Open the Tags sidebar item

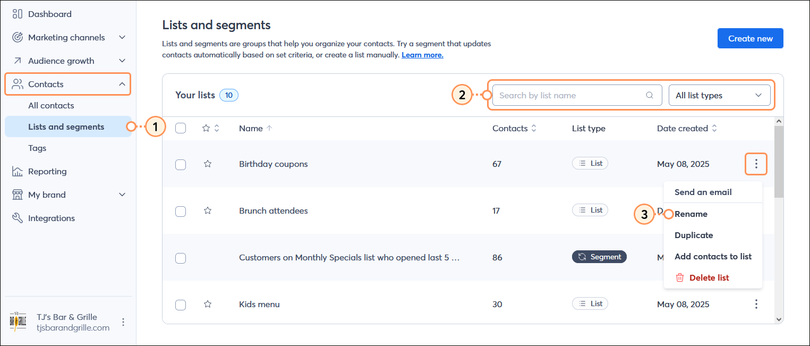pyautogui.click(x=37, y=148)
